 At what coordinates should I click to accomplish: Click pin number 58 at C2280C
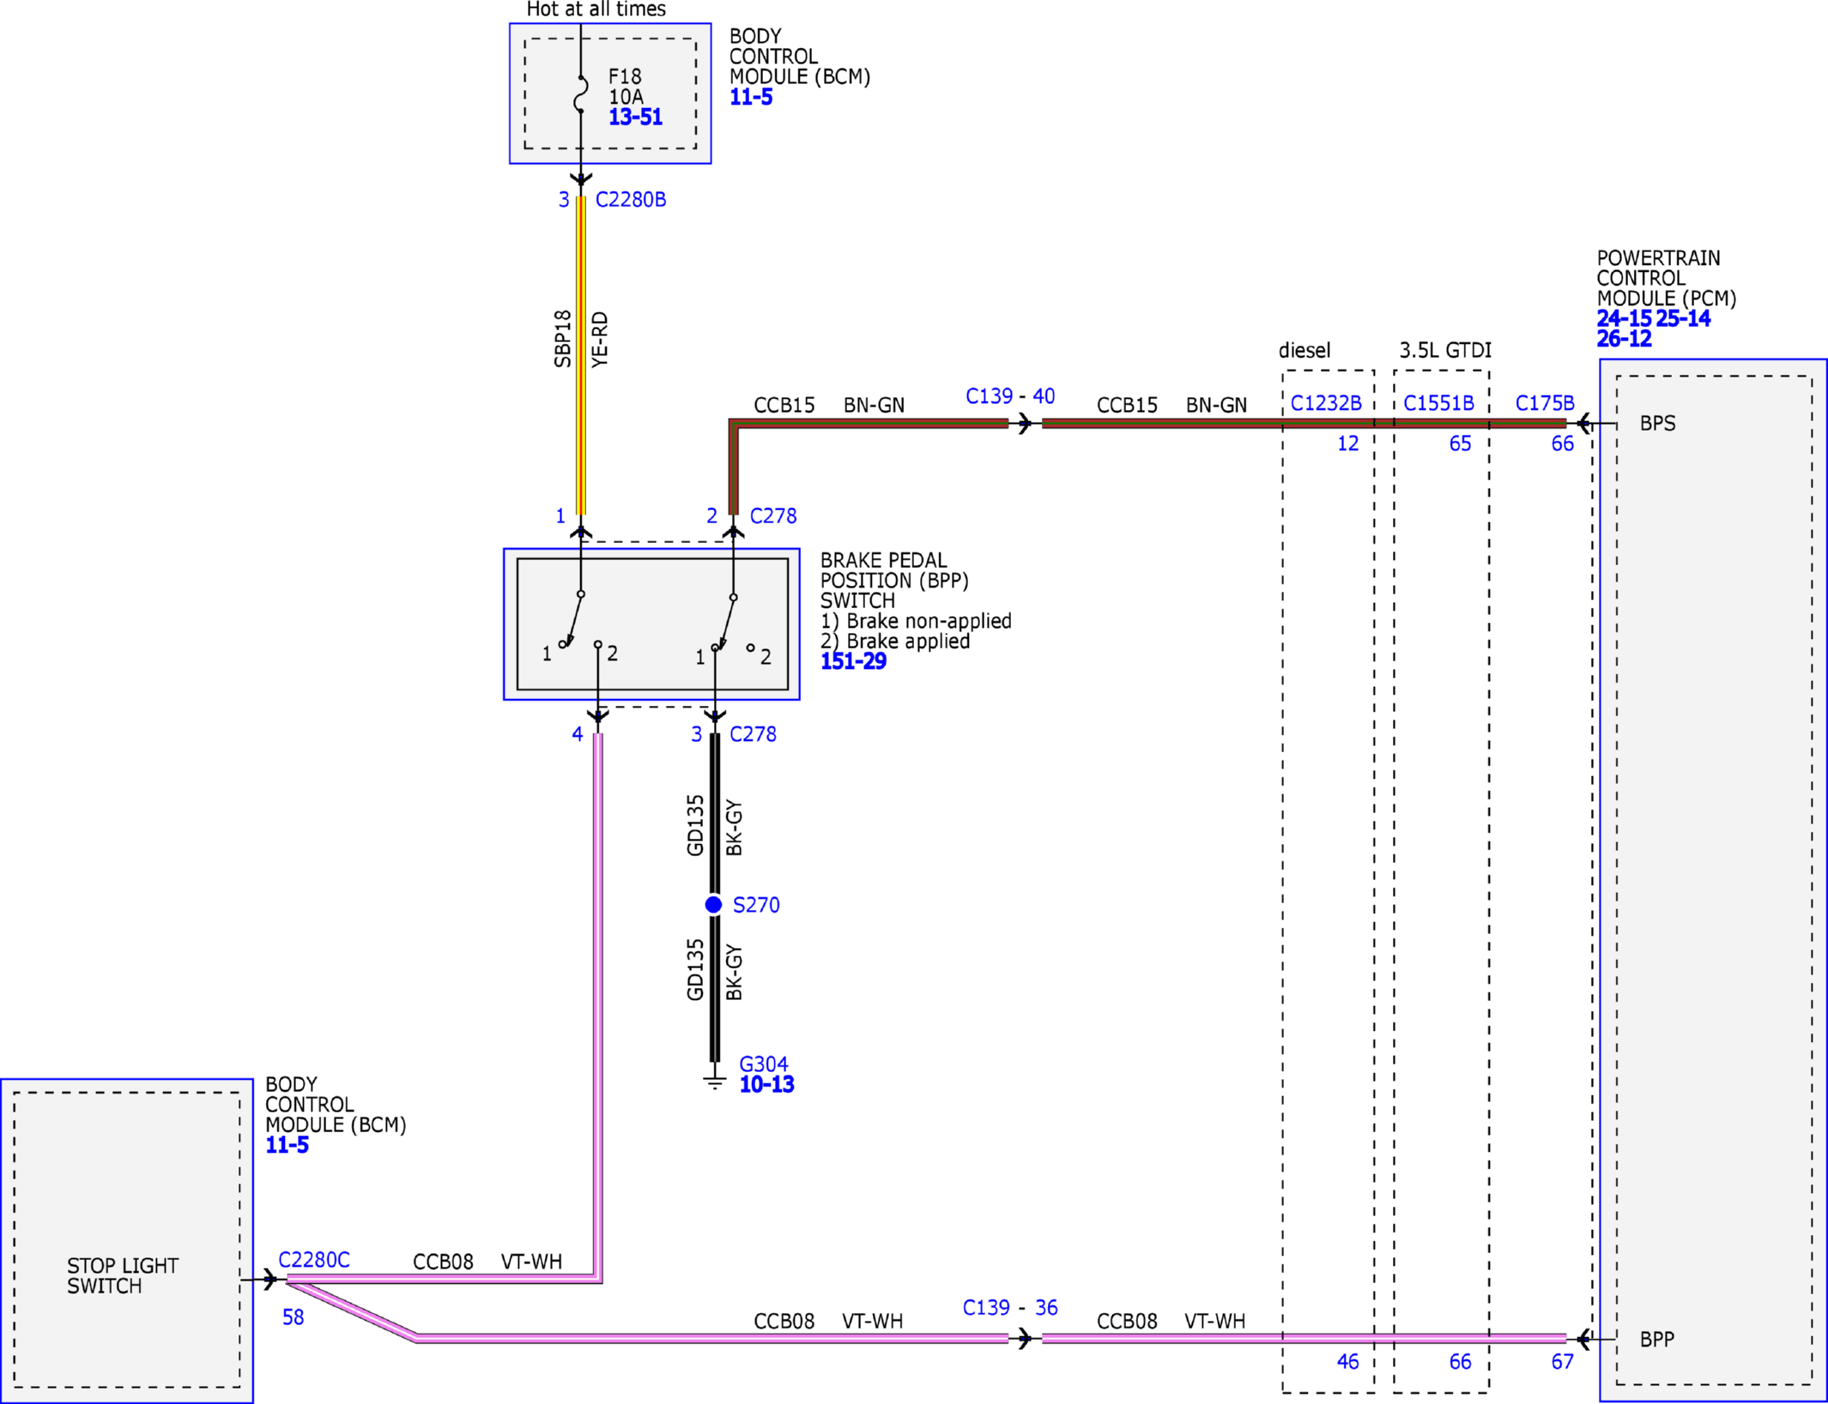pos(293,1317)
